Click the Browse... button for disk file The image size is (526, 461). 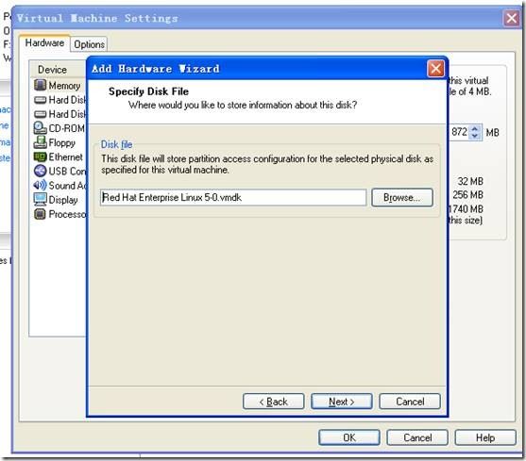coord(402,198)
